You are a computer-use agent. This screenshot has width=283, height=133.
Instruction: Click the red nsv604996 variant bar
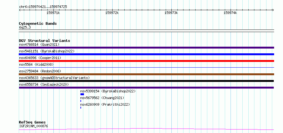[146, 61]
